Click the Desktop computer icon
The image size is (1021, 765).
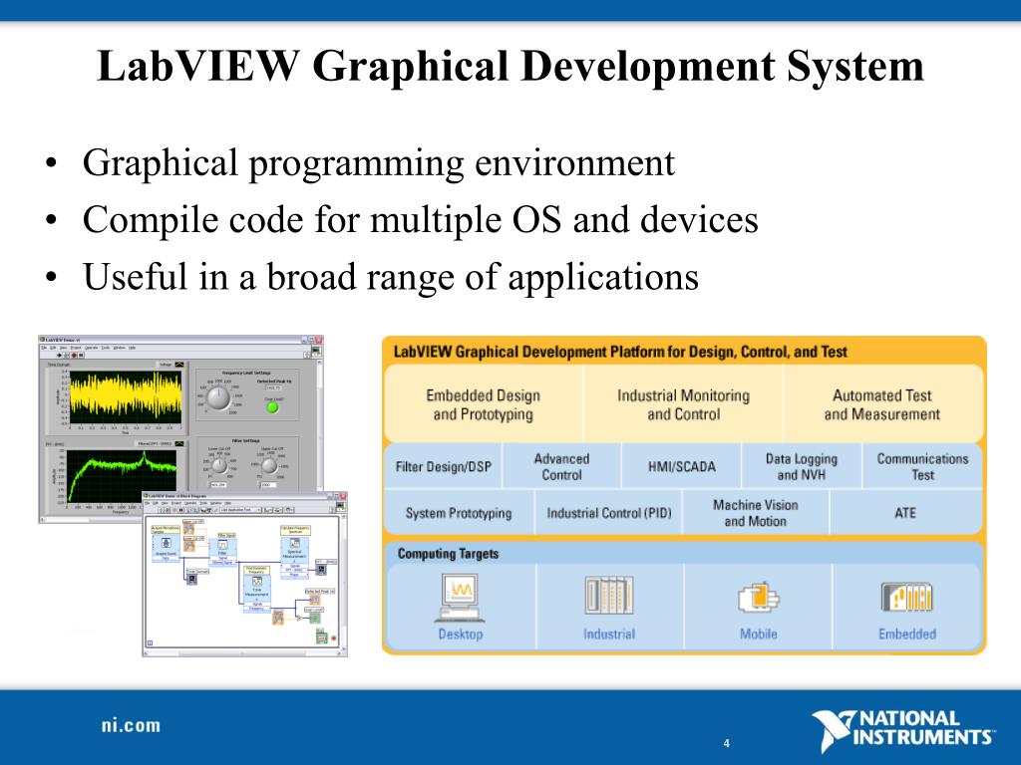click(x=461, y=598)
